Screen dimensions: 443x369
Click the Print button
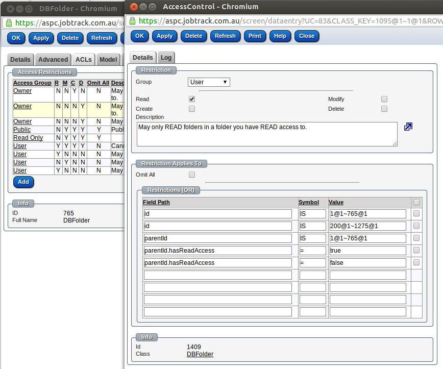click(255, 36)
